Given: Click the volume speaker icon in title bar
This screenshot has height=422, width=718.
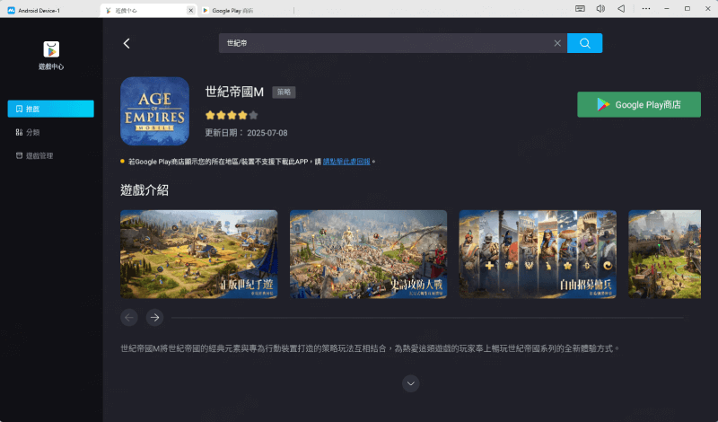Looking at the screenshot, I should pyautogui.click(x=600, y=8).
